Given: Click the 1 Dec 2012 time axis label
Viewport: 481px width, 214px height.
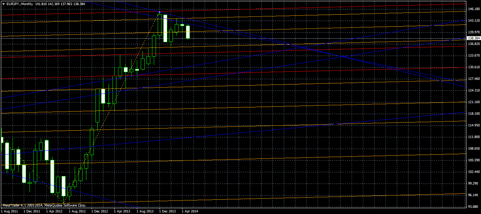Looking at the screenshot, I should (100, 211).
